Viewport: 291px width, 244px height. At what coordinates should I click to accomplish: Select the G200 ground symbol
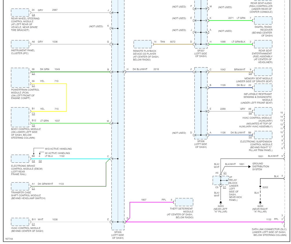pyautogui.click(x=260, y=203)
